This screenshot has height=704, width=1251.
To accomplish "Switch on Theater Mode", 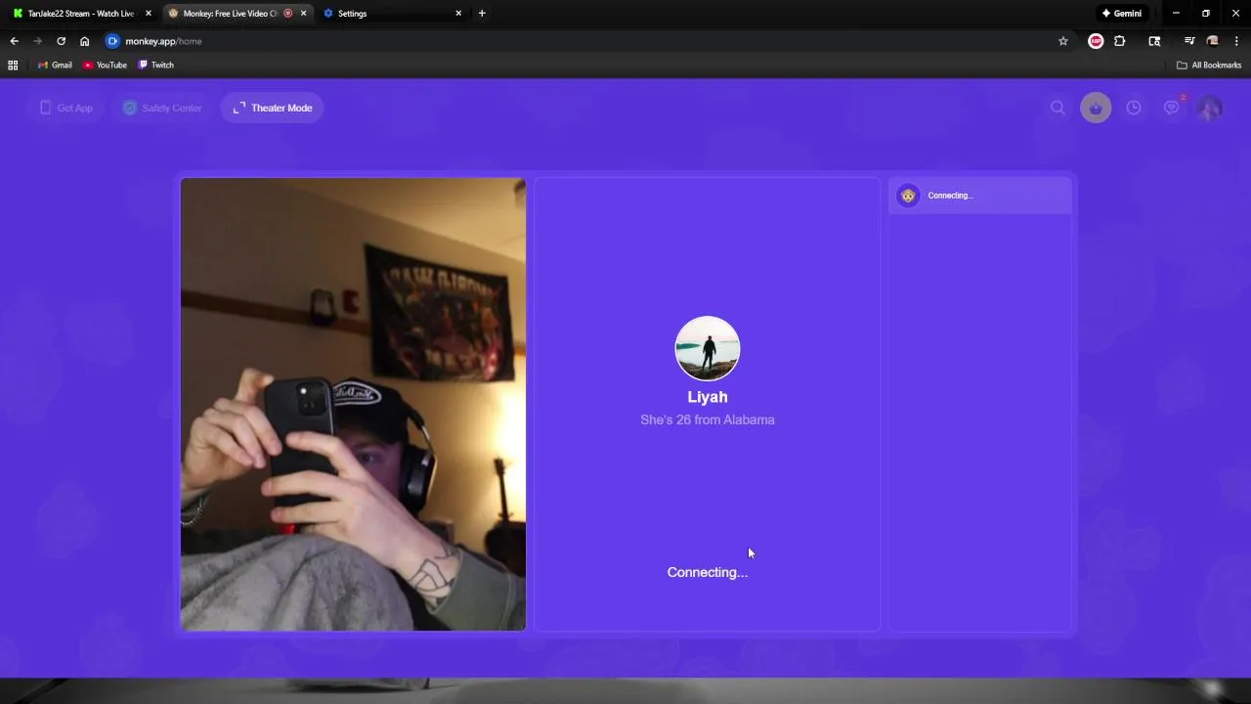I will point(273,108).
